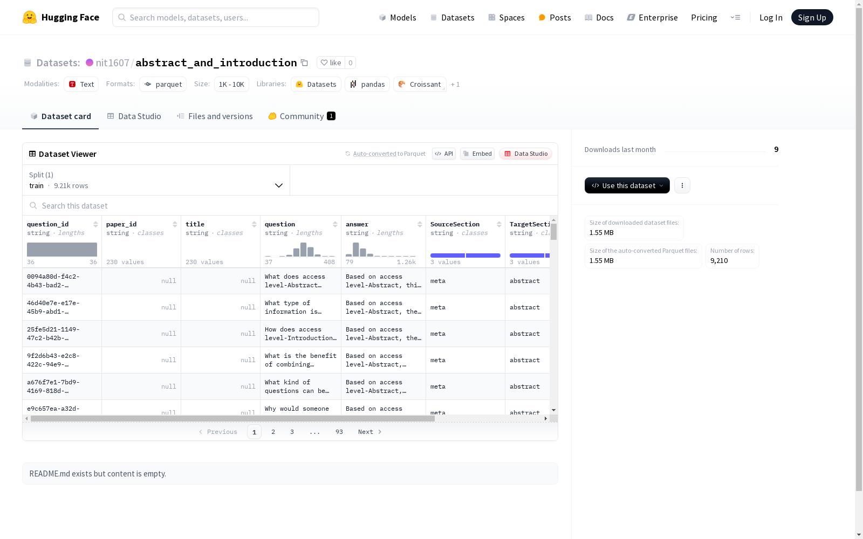This screenshot has height=539, width=863.
Task: Open the Use this dataset dropdown
Action: pos(627,185)
